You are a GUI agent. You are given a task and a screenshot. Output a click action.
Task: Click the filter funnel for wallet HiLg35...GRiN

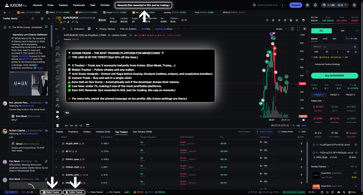301,143
